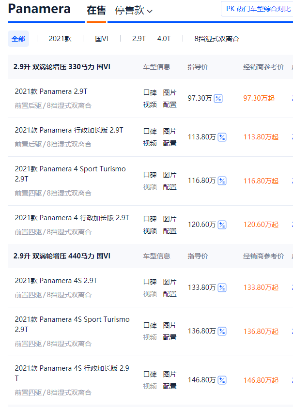Open price calculator for 113.80万 model

tap(222, 137)
